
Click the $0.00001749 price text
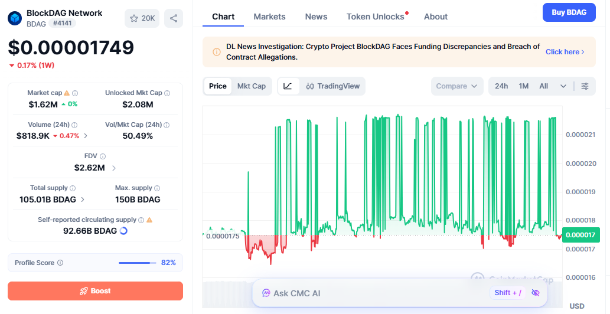(71, 47)
